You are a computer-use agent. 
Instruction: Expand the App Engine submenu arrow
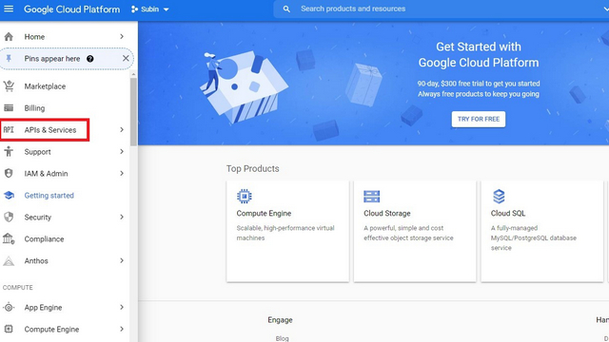[122, 307]
